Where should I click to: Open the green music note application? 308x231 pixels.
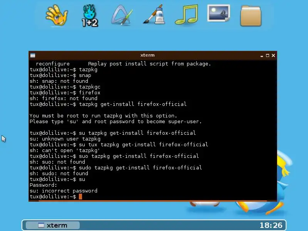tap(187, 15)
